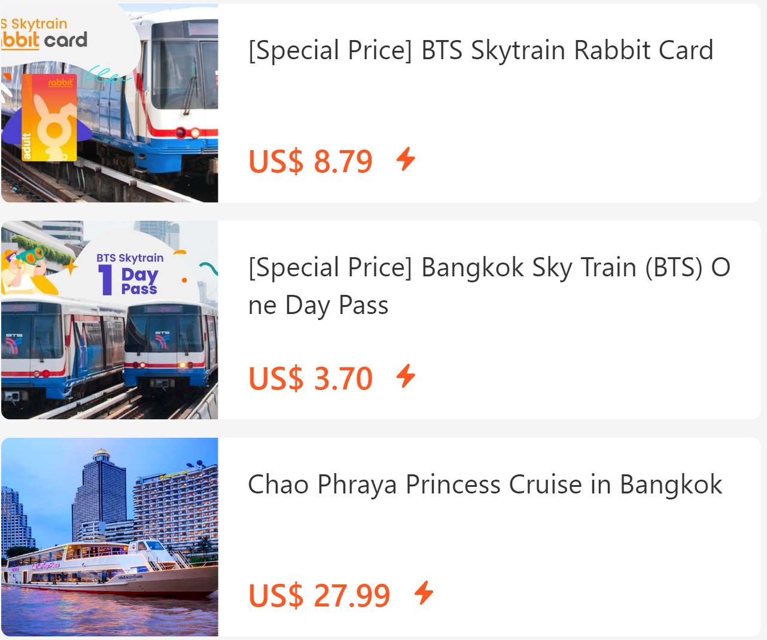Select the US$ 27.99 price

[x=319, y=595]
